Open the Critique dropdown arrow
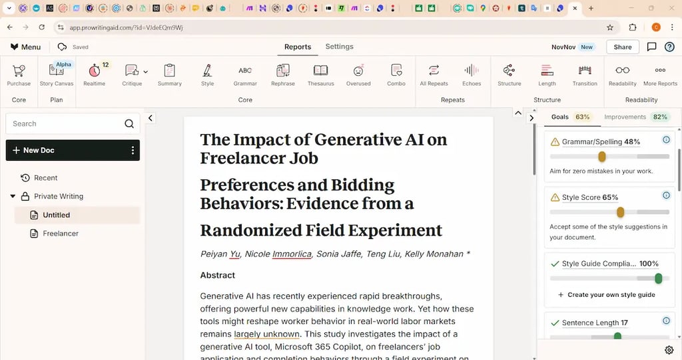The image size is (682, 360). [146, 72]
